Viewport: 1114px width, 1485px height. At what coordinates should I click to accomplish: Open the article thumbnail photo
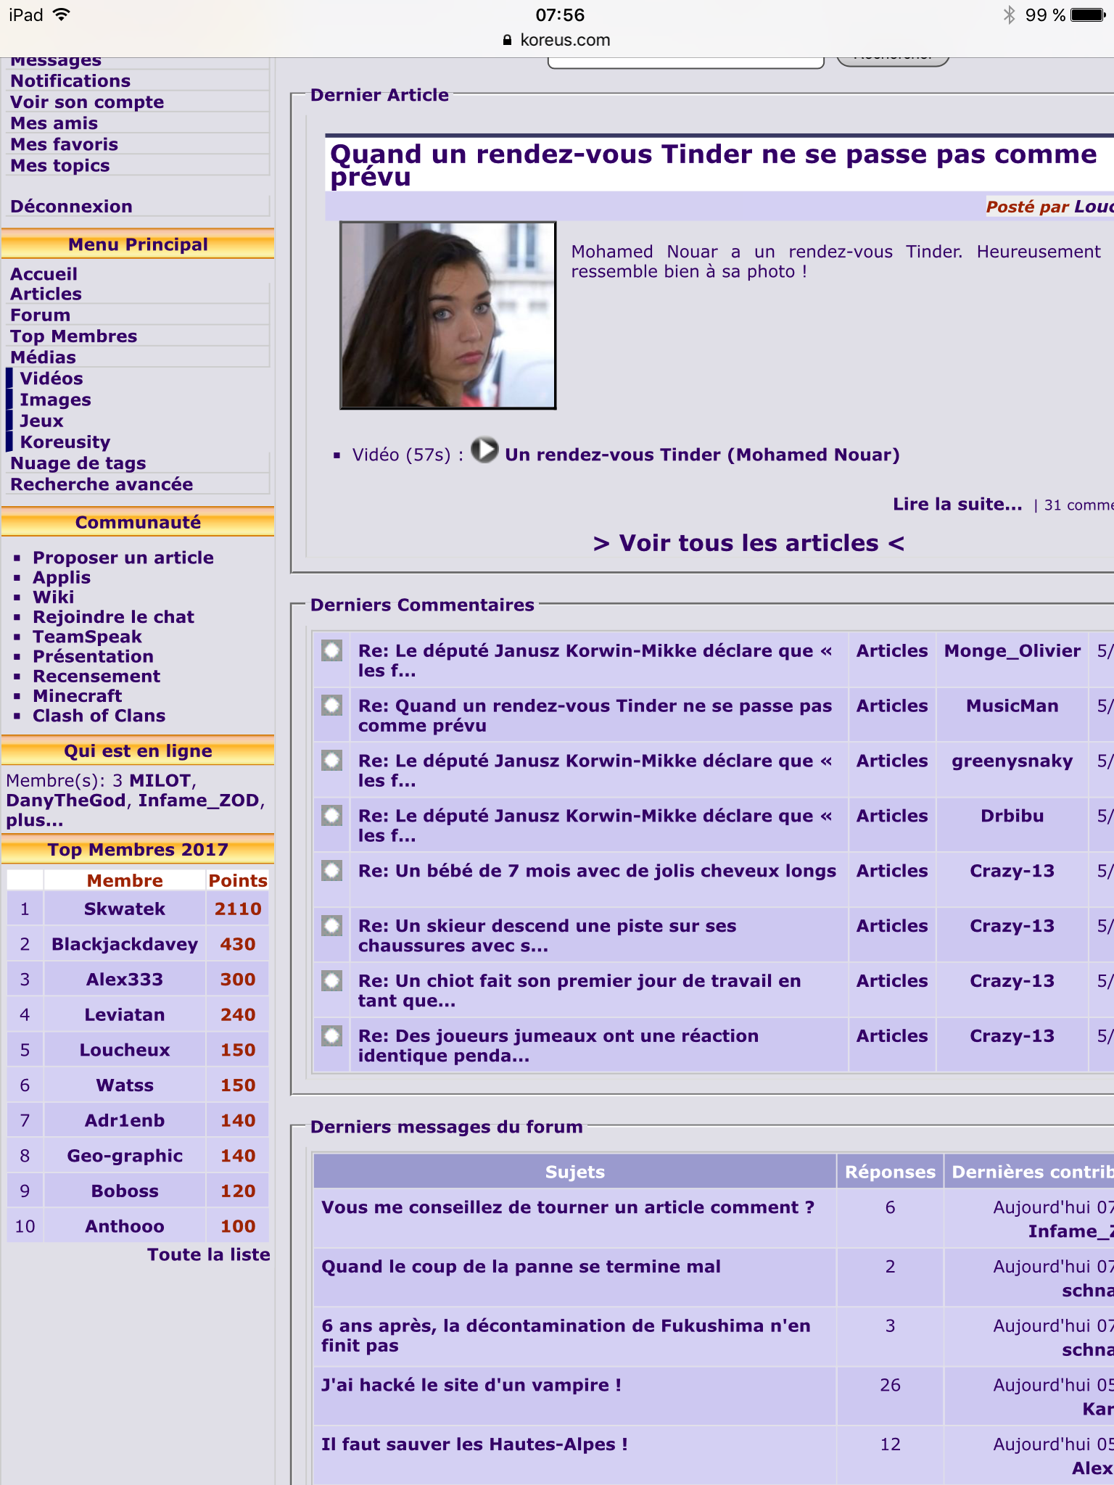[x=448, y=315]
